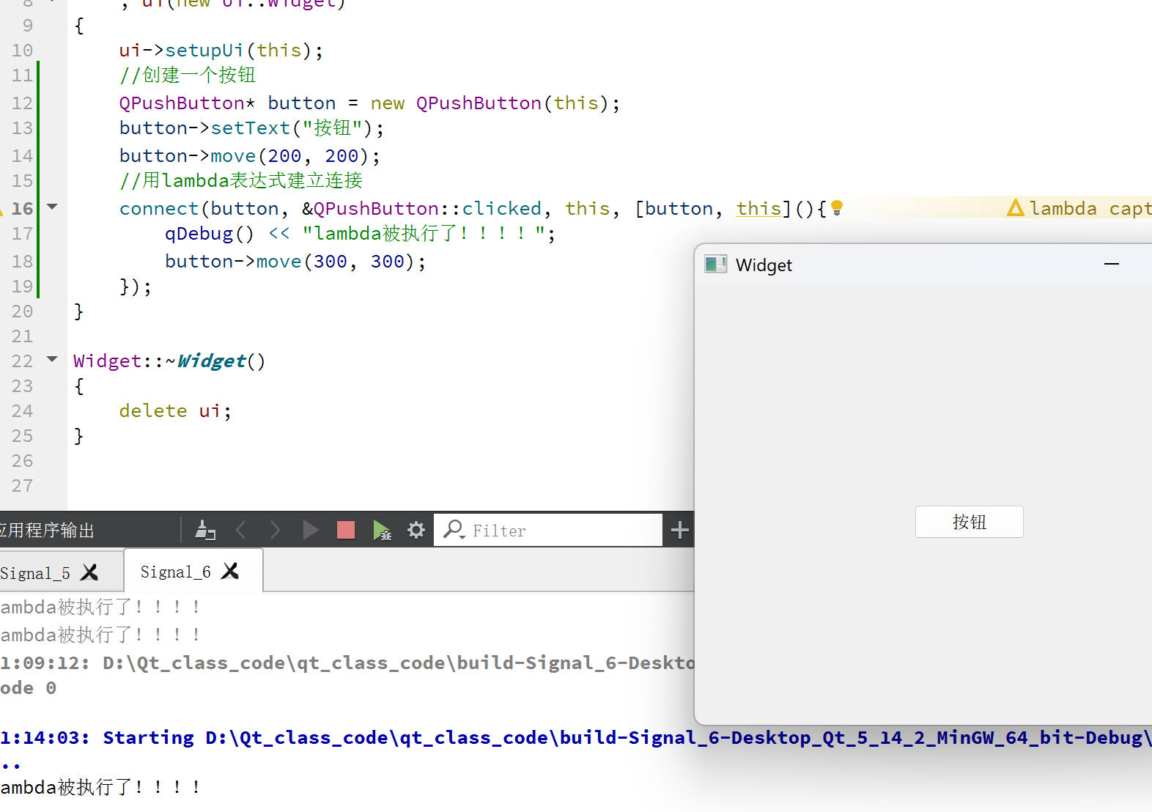Click the 'ode 0' exit code output line
Viewport: 1152px width, 812px height.
tap(28, 687)
